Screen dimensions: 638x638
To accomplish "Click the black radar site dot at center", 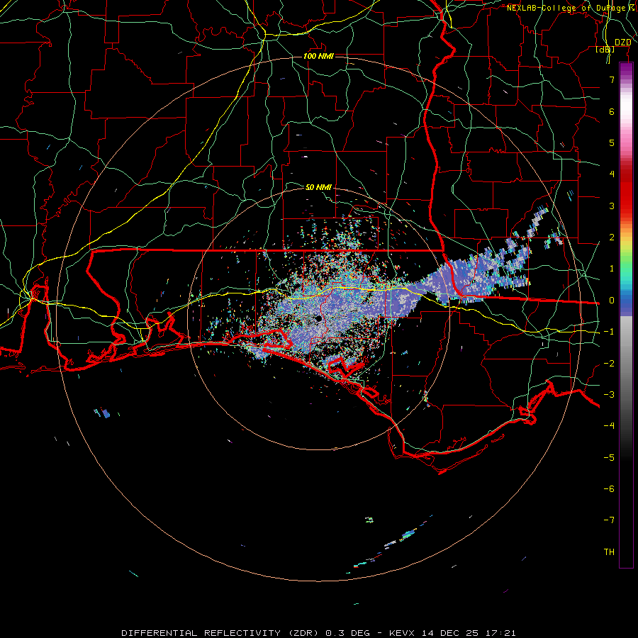I will (319, 318).
